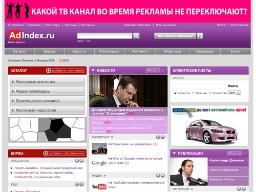Click in the main site search field
The height and width of the screenshot is (192, 256).
[104, 36]
